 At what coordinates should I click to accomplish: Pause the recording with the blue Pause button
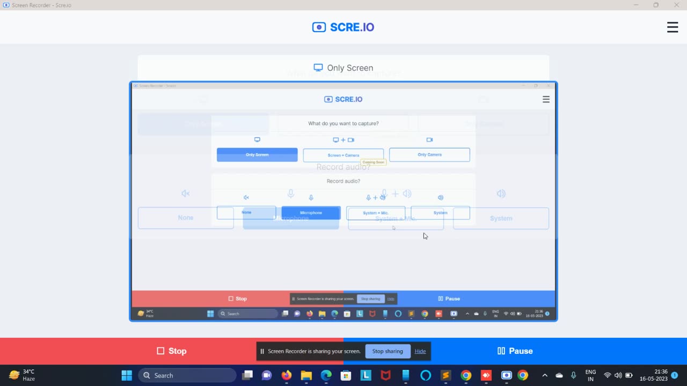tap(515, 351)
